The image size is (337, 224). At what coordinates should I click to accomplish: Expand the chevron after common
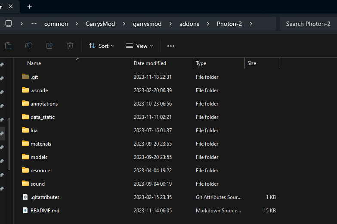(x=77, y=24)
